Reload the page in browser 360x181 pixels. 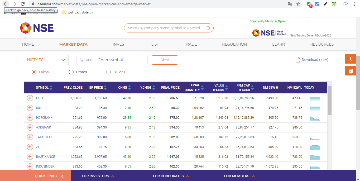(x=23, y=4)
